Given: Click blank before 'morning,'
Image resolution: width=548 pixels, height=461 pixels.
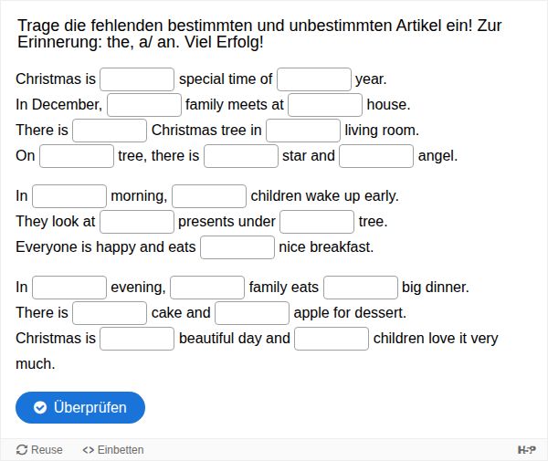Looking at the screenshot, I should [69, 196].
